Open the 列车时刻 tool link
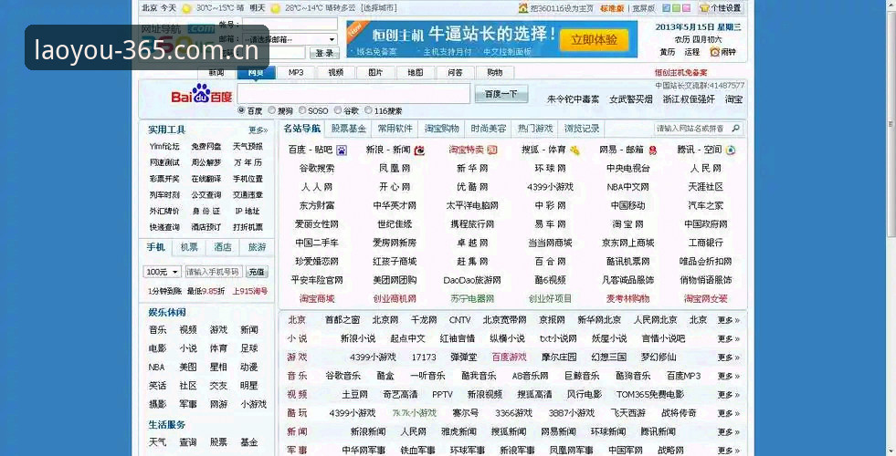 [x=164, y=195]
